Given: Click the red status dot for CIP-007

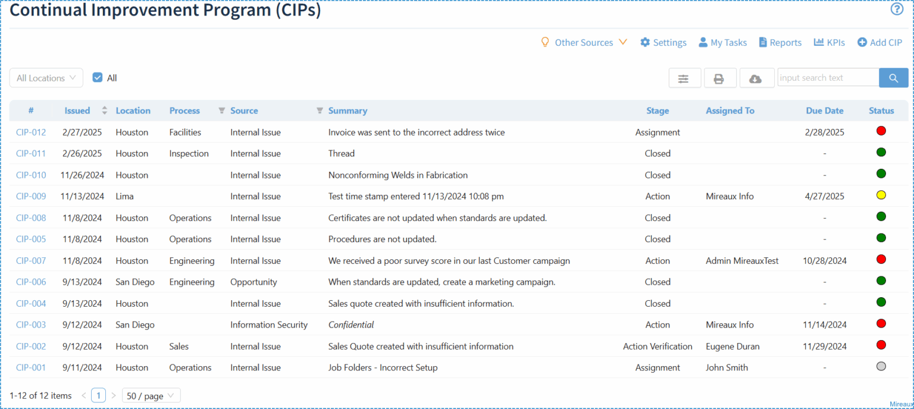Looking at the screenshot, I should point(881,259).
